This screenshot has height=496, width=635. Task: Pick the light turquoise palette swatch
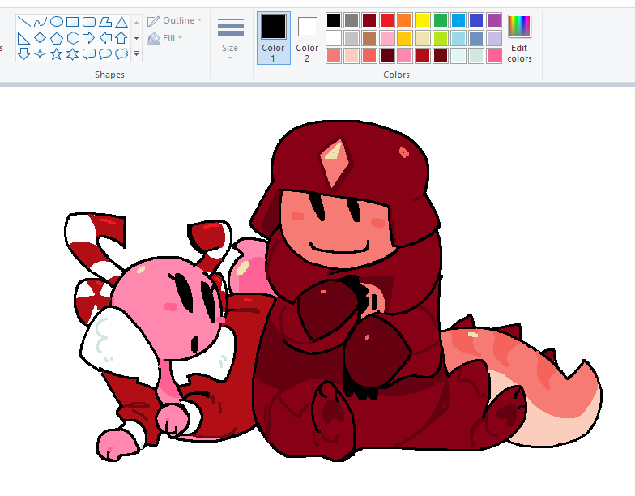[x=458, y=38]
